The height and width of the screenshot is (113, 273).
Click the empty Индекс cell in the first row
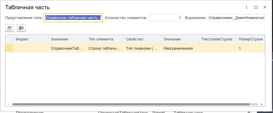click(x=31, y=48)
